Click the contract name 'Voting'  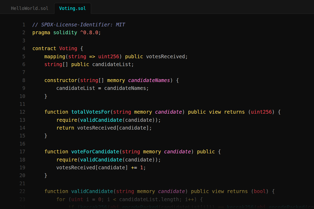pyautogui.click(x=68, y=49)
